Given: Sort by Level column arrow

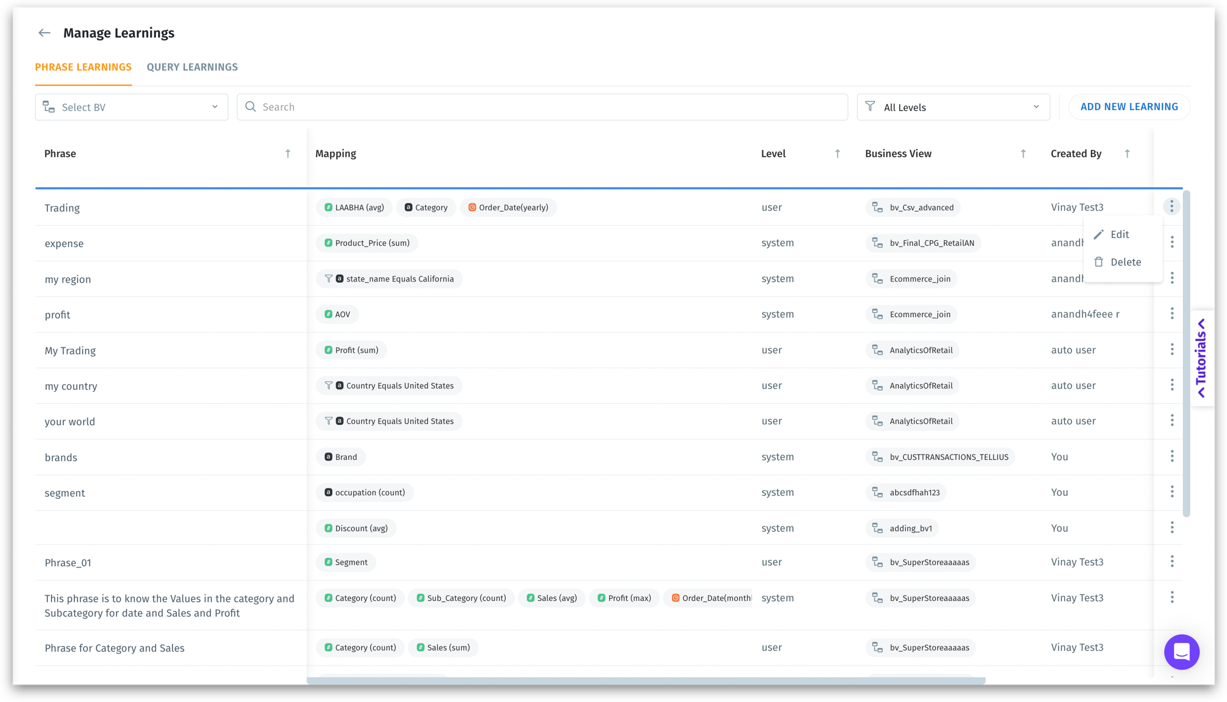Looking at the screenshot, I should coord(837,154).
